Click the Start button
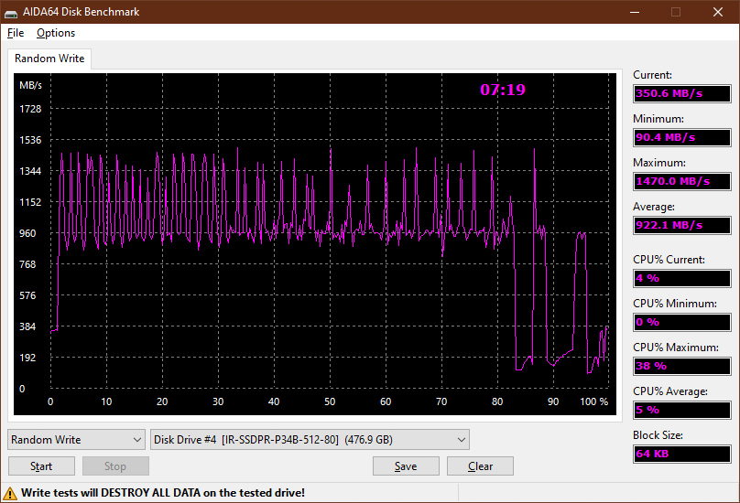This screenshot has width=740, height=503. pos(41,466)
